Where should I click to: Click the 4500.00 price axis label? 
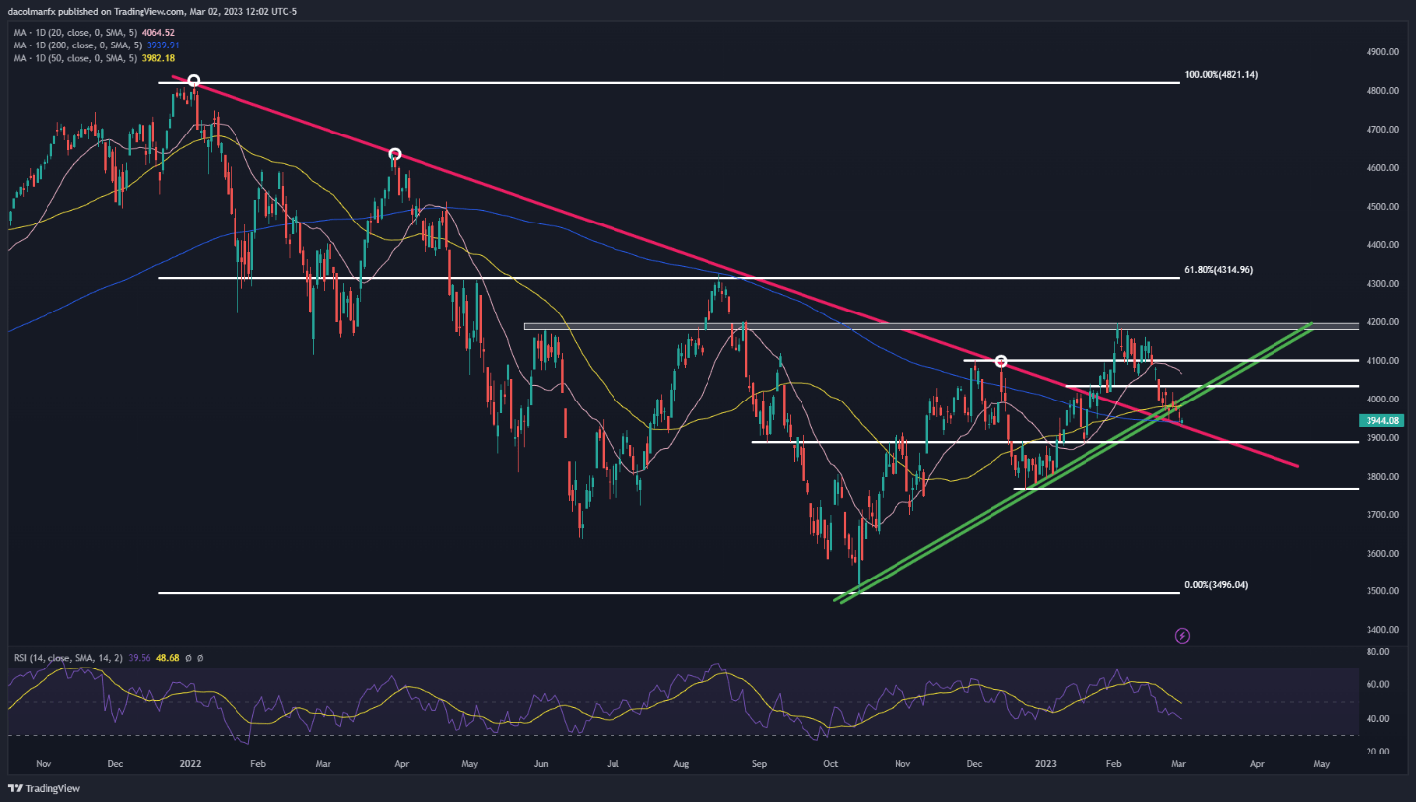click(x=1381, y=207)
